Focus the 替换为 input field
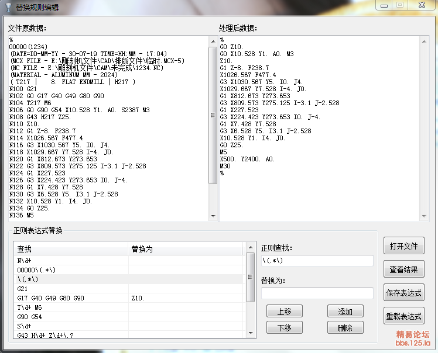438x353 pixels. (x=317, y=293)
